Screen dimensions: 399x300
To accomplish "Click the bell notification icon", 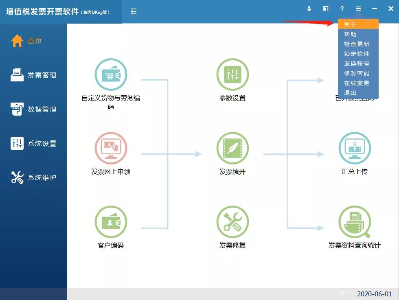I will 309,9.
